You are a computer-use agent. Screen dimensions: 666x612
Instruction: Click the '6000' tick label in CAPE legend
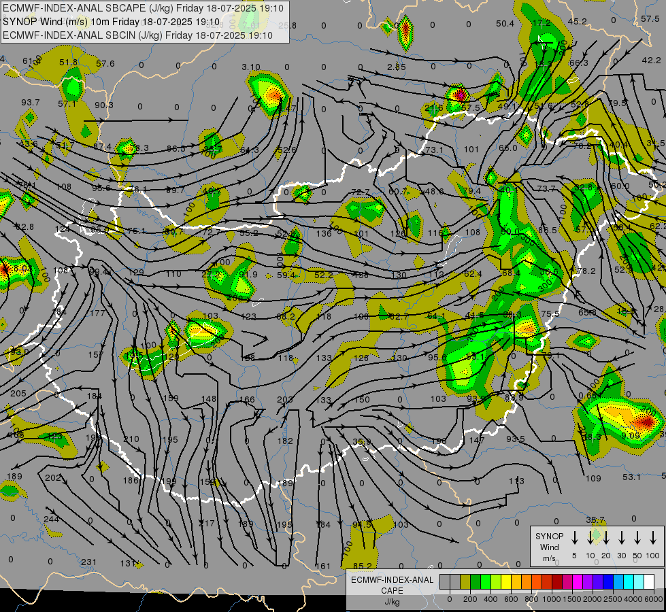click(x=654, y=599)
